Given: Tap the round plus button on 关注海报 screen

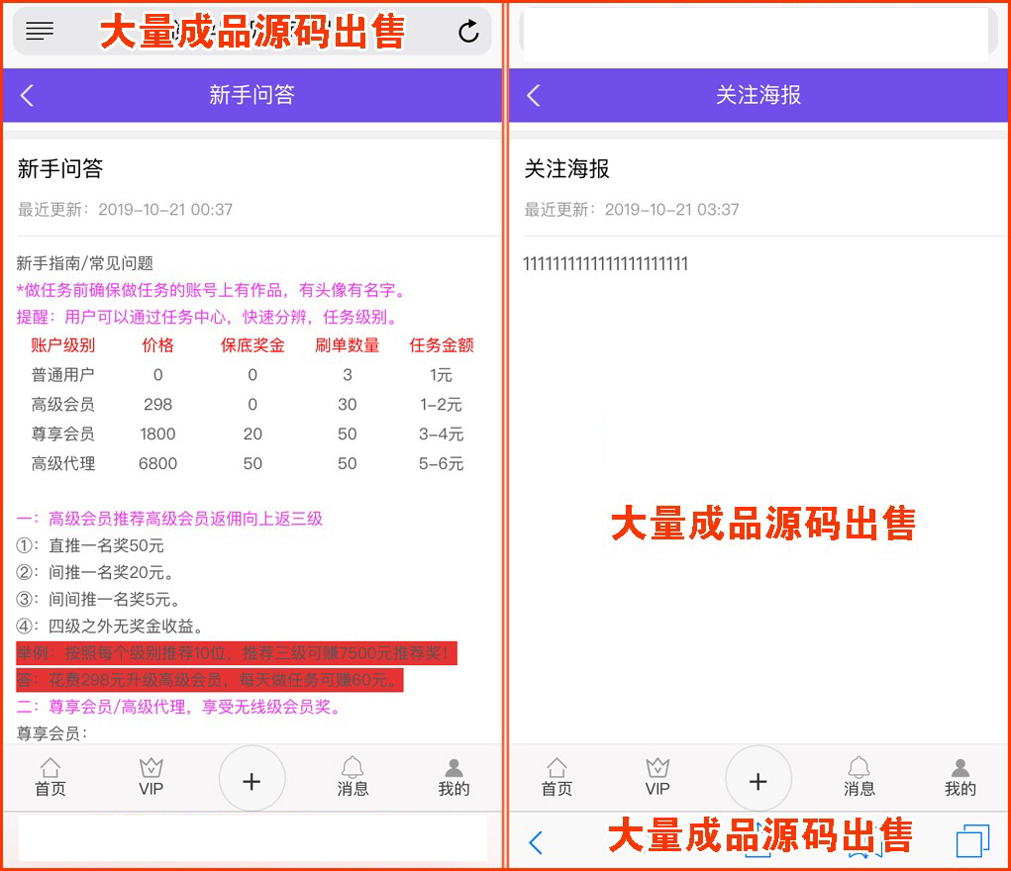Looking at the screenshot, I should pos(758,781).
